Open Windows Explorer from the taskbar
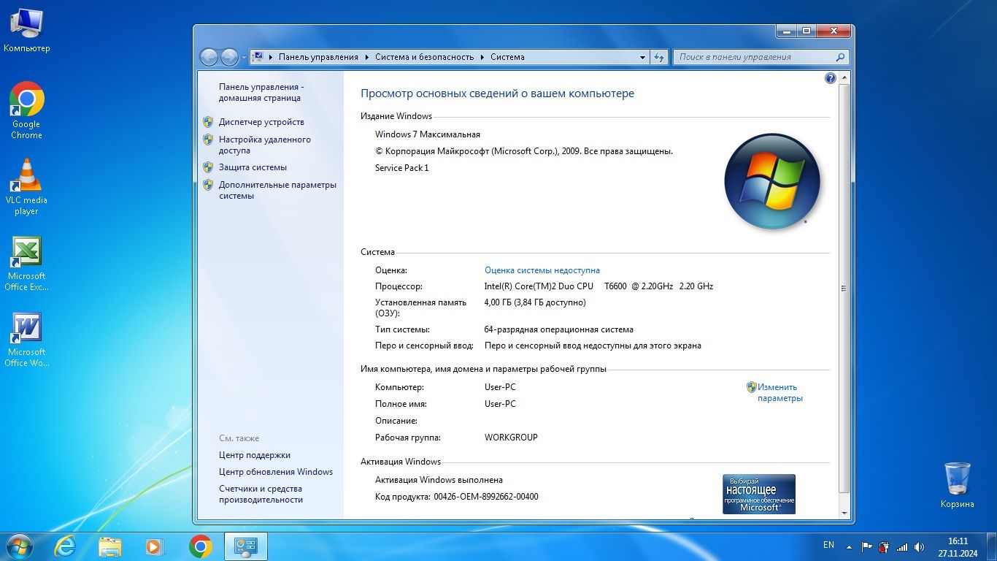 pos(110,546)
